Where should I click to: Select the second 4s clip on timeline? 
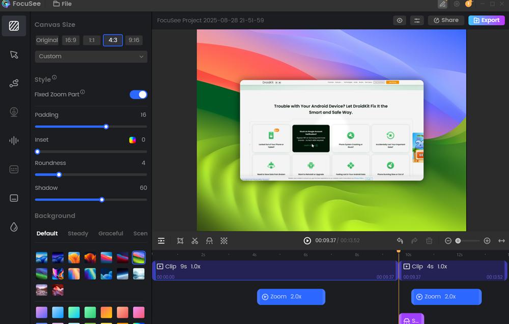(453, 271)
